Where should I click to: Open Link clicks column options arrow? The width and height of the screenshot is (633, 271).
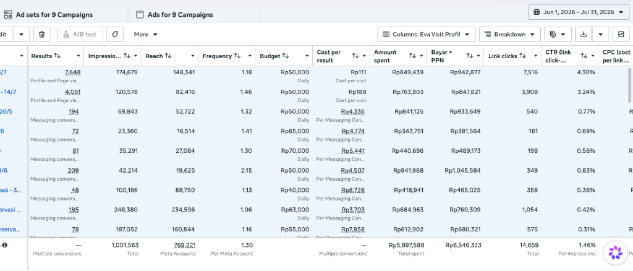(536, 56)
